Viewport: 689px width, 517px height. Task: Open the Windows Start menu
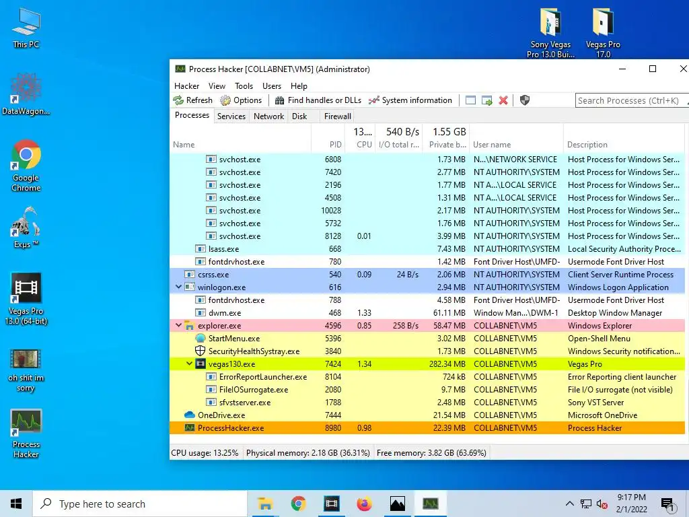pos(16,504)
